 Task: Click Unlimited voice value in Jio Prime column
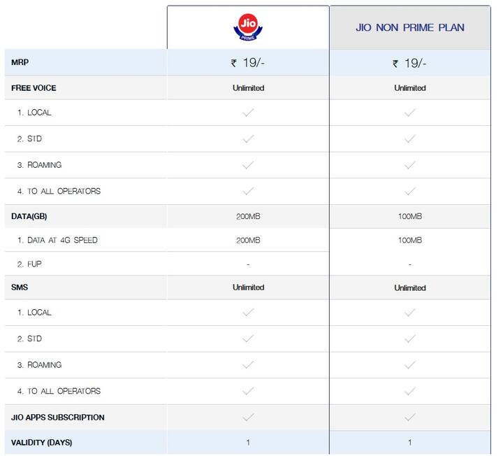tap(249, 88)
